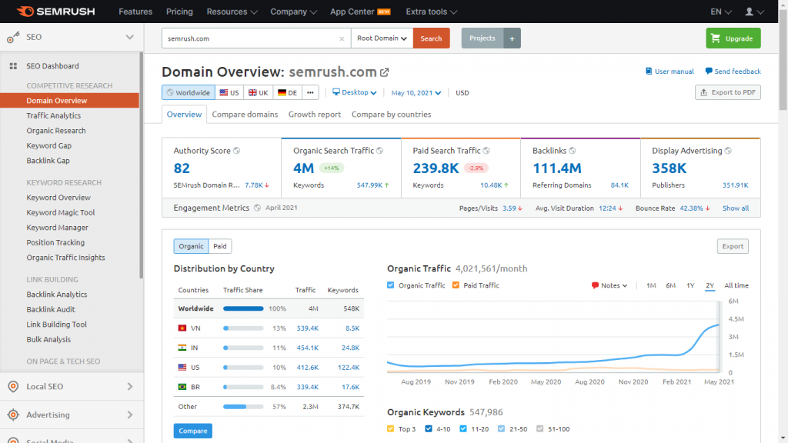Toggle the 51-100 keywords checkbox
The image size is (788, 443).
(x=540, y=429)
